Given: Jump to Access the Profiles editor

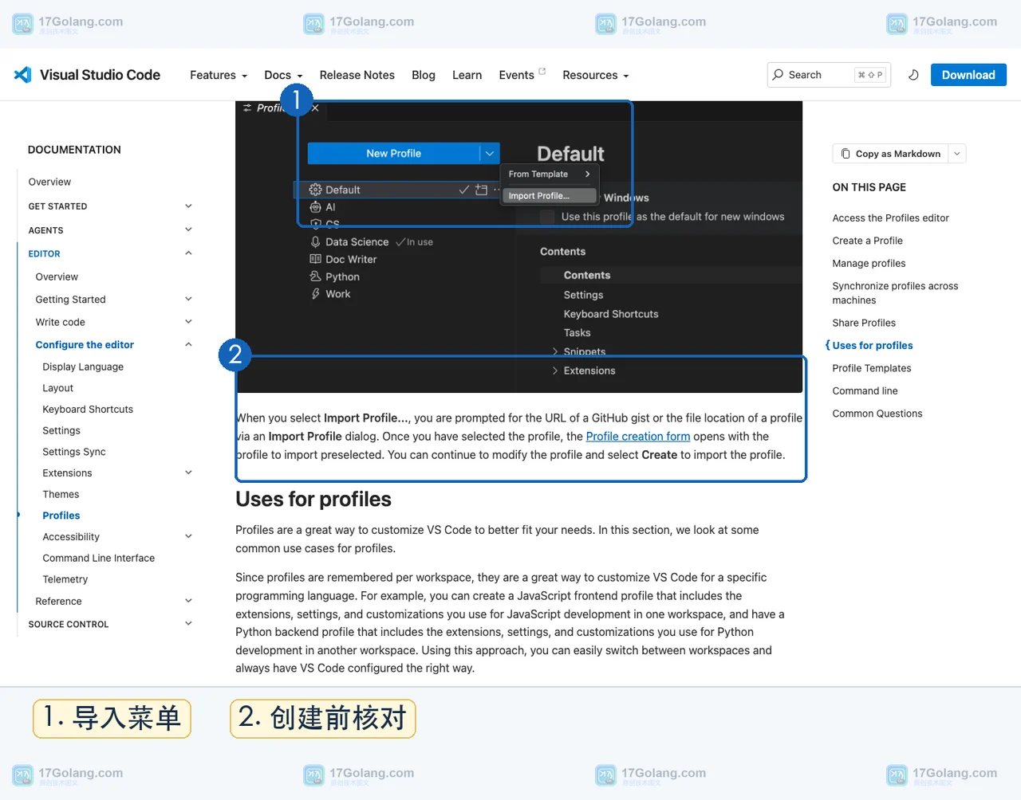Looking at the screenshot, I should point(890,218).
